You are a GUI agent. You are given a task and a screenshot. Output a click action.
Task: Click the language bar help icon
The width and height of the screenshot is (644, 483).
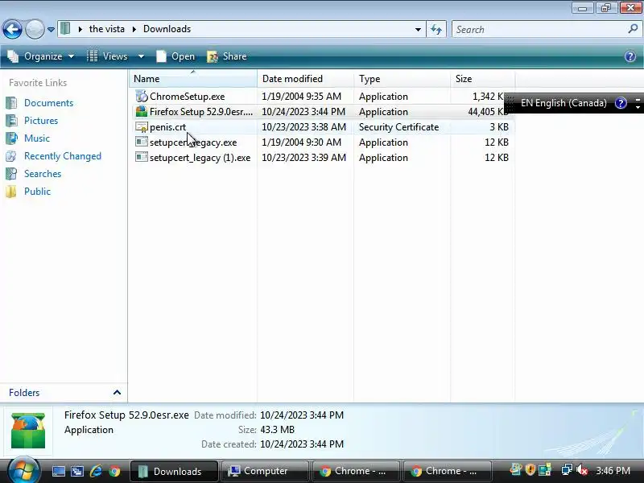click(x=621, y=103)
